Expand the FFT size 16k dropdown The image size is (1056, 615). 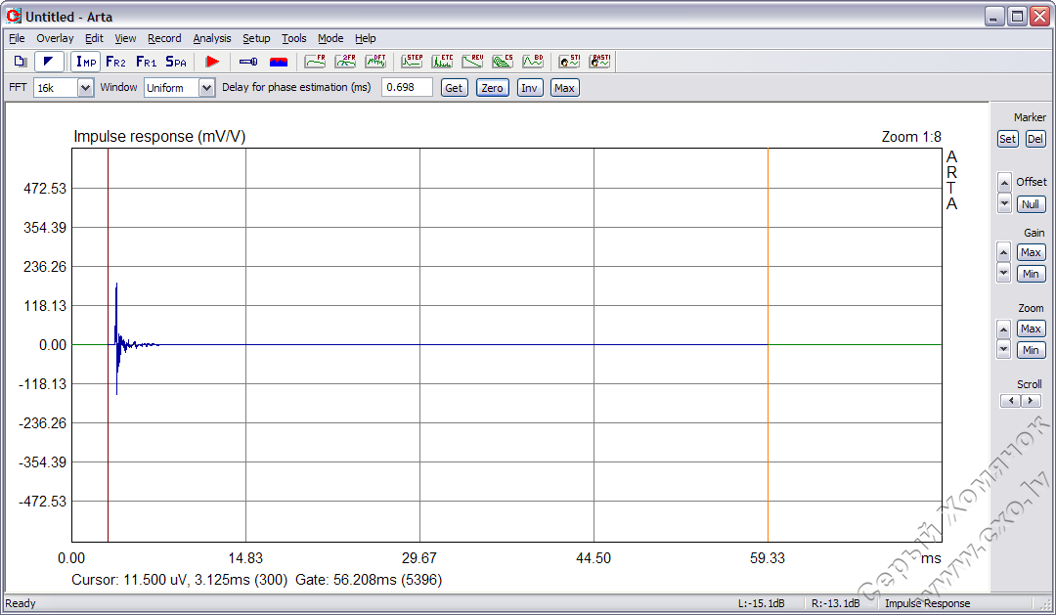click(85, 88)
